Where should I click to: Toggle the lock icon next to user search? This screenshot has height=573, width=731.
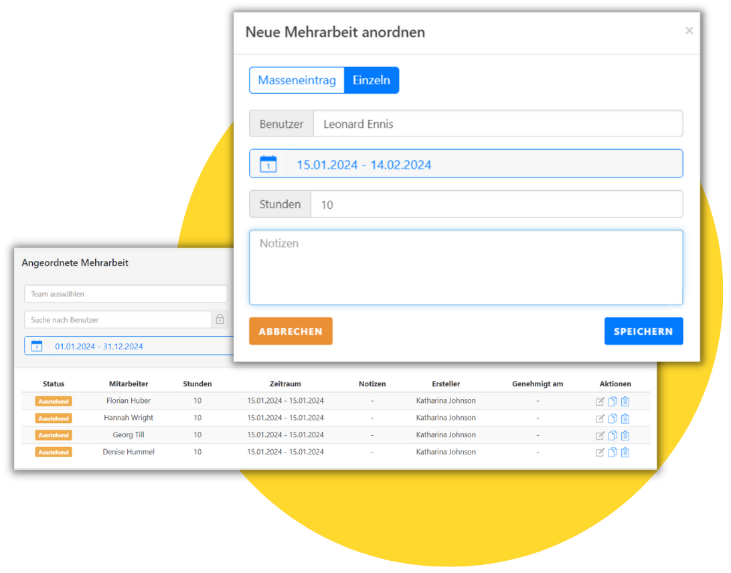tap(220, 320)
